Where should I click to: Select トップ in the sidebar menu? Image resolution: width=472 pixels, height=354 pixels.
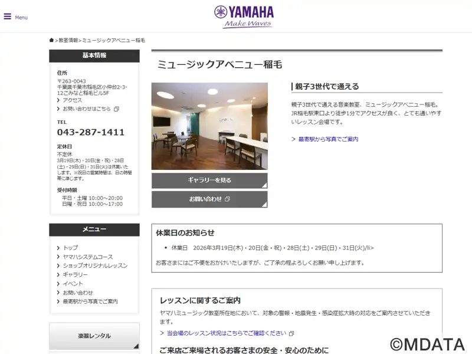[x=70, y=248]
